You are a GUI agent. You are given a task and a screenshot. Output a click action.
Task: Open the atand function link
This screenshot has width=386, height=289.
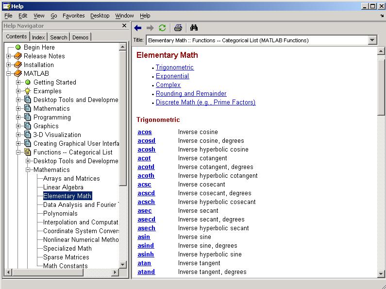coord(146,272)
